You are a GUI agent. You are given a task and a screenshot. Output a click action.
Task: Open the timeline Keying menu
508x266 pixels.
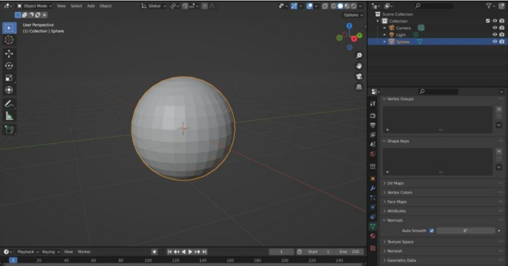click(x=51, y=252)
